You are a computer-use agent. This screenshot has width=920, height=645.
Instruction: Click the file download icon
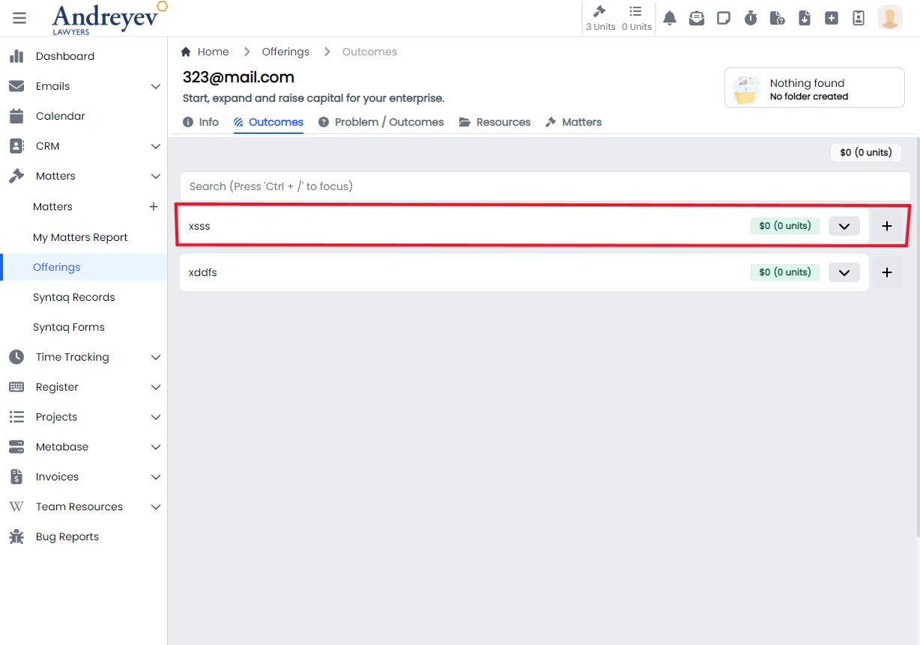point(805,18)
